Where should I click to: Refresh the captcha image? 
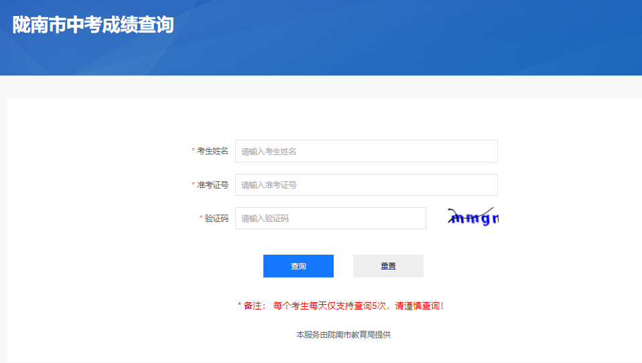coord(473,217)
